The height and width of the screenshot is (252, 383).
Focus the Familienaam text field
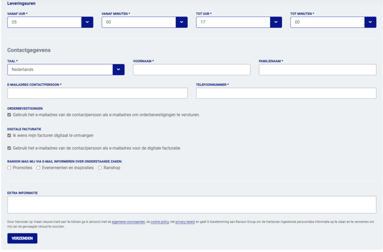pos(318,69)
